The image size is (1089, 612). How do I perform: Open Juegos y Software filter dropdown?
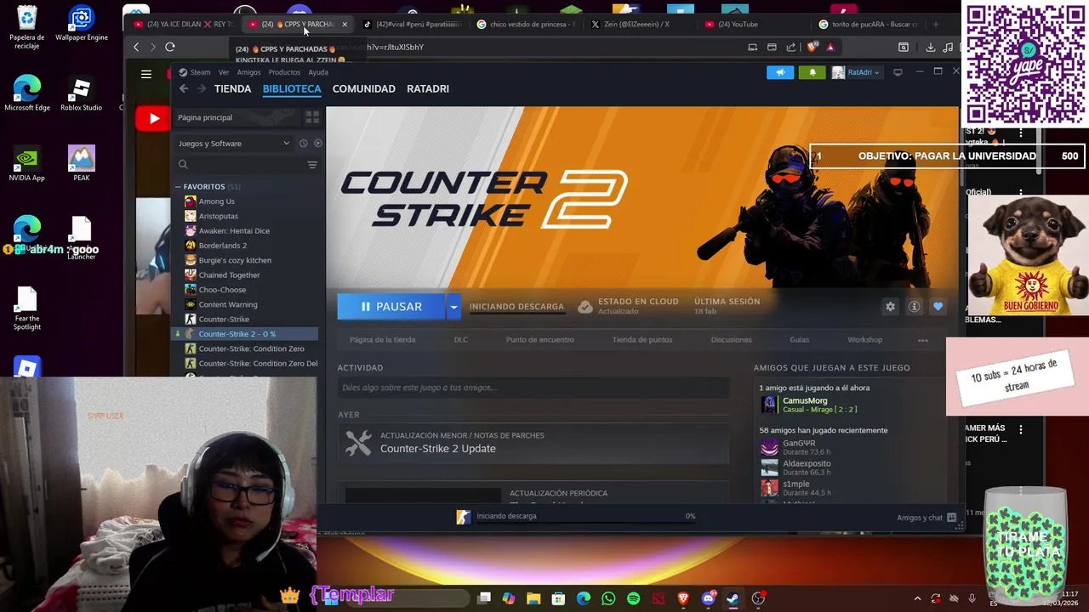coord(233,143)
